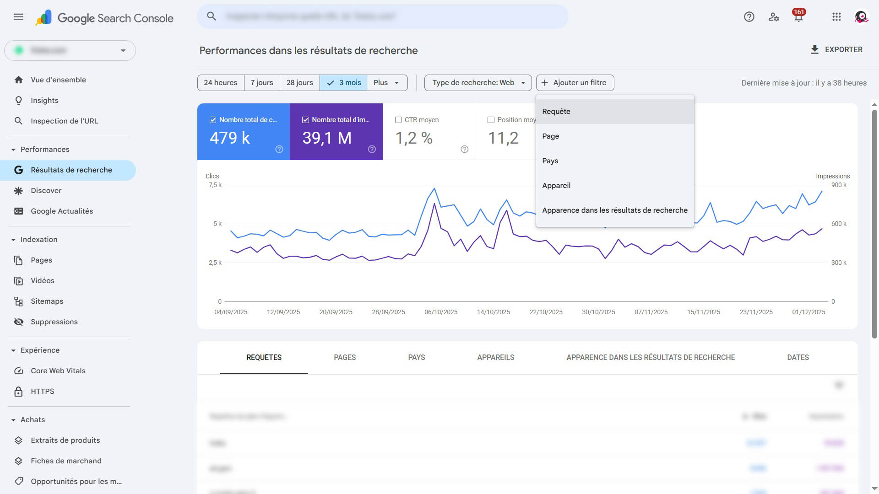Click the Core Web Vitals sidebar item
The height and width of the screenshot is (494, 879).
[58, 371]
